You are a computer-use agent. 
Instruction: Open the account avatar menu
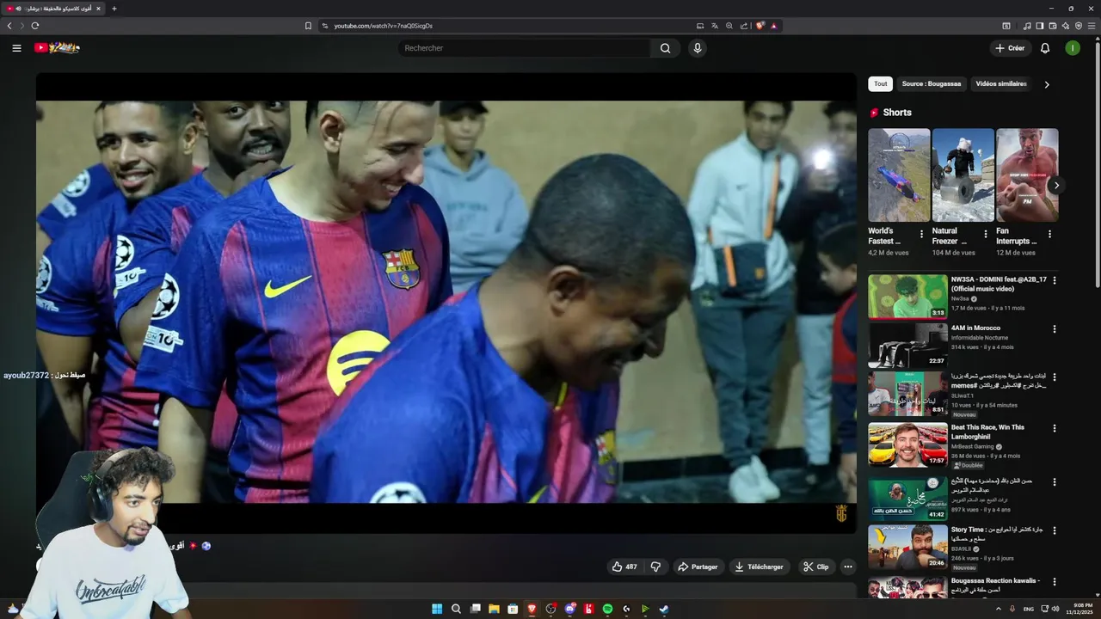1073,48
